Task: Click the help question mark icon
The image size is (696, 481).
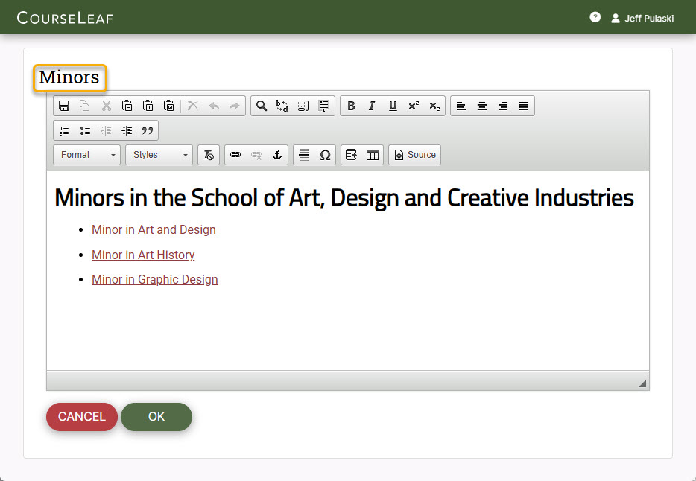Action: 595,17
